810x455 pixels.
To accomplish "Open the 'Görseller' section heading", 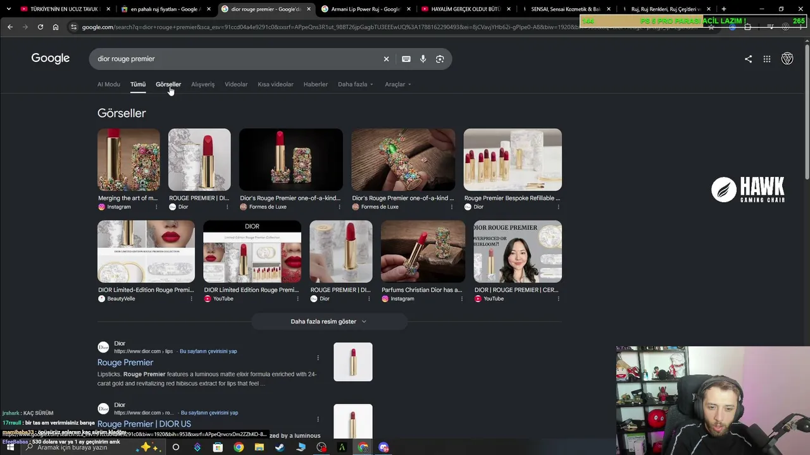I will tap(121, 113).
